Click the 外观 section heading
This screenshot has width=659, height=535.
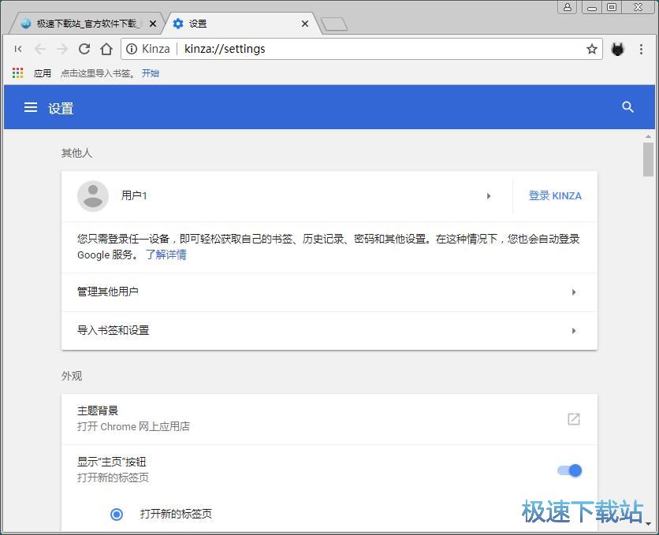pyautogui.click(x=72, y=376)
